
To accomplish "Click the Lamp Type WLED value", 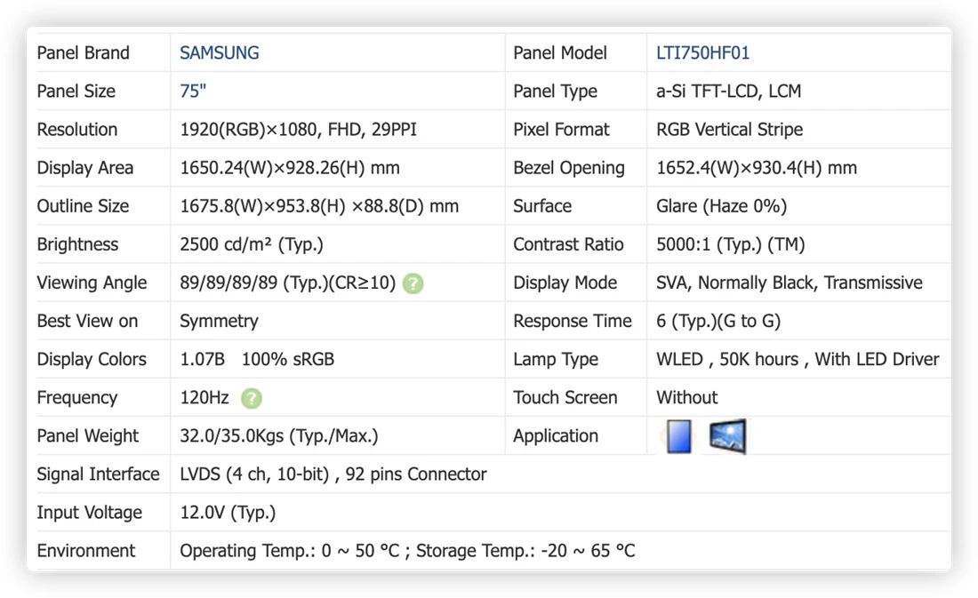I will 798,360.
